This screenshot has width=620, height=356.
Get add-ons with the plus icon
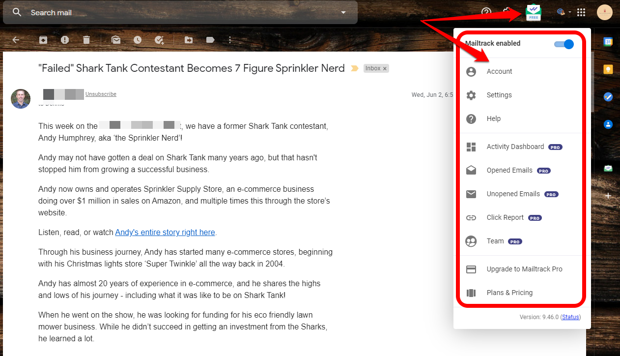click(x=608, y=196)
